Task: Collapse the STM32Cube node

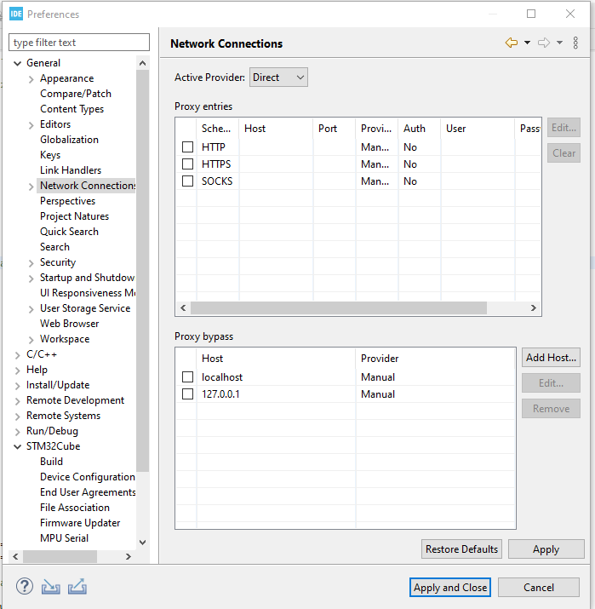Action: pyautogui.click(x=18, y=446)
